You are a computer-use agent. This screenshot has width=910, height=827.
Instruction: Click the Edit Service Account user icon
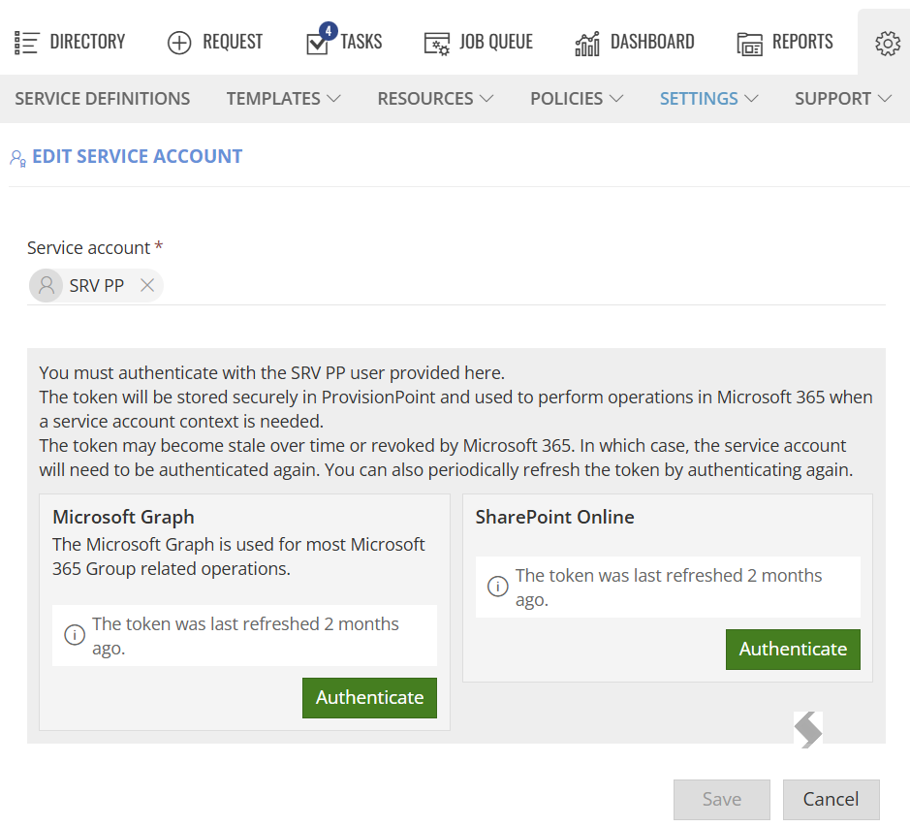(18, 158)
